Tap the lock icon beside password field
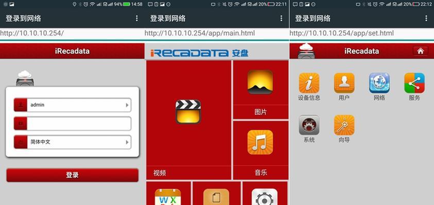Screen dimensions: 434x205 (21, 124)
